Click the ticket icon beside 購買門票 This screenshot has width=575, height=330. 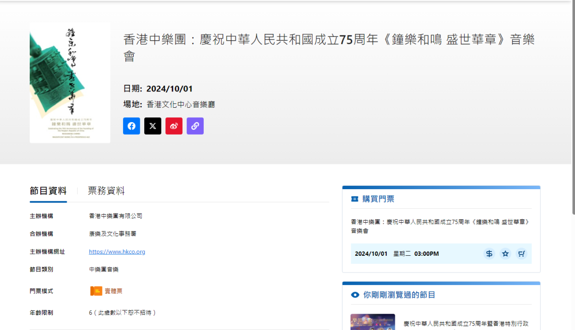point(355,199)
